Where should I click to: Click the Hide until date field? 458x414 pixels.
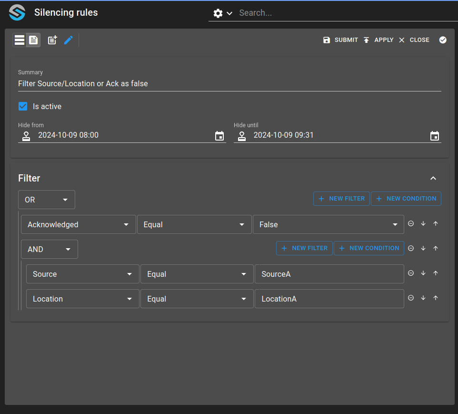(x=338, y=135)
